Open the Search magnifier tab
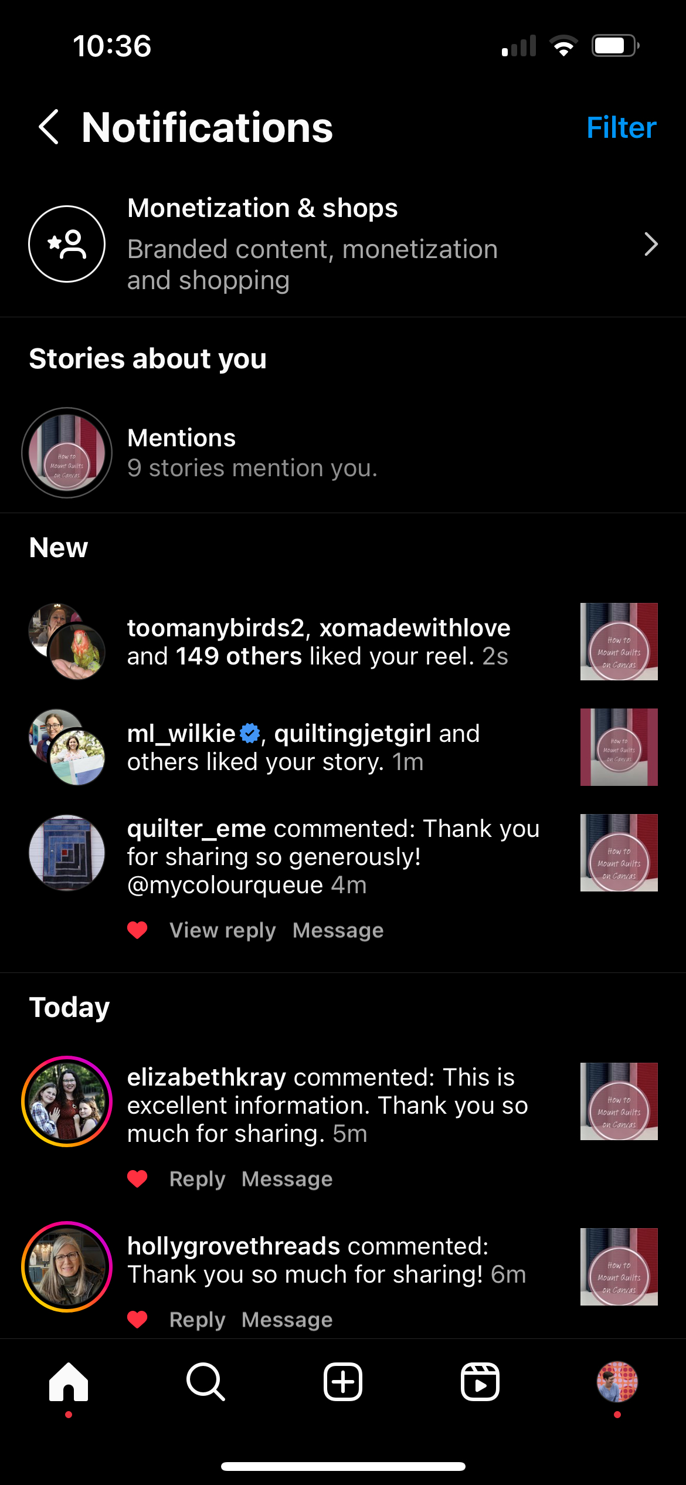686x1485 pixels. [x=206, y=1382]
